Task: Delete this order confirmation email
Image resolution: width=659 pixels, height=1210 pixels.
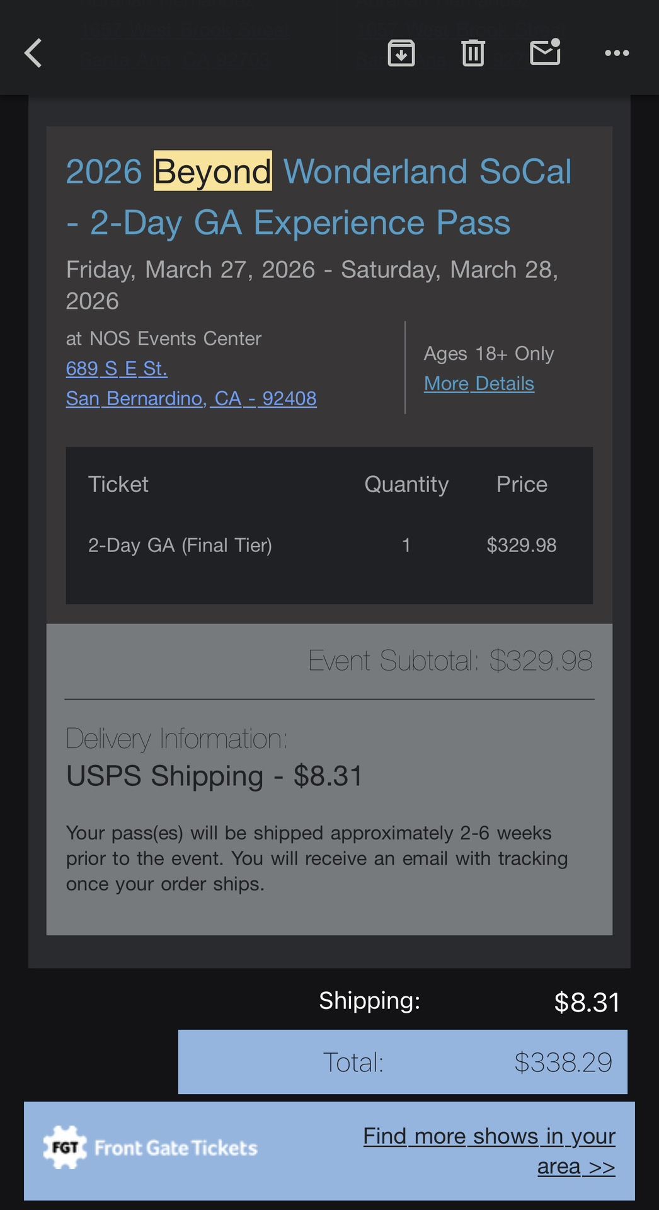Action: [473, 53]
